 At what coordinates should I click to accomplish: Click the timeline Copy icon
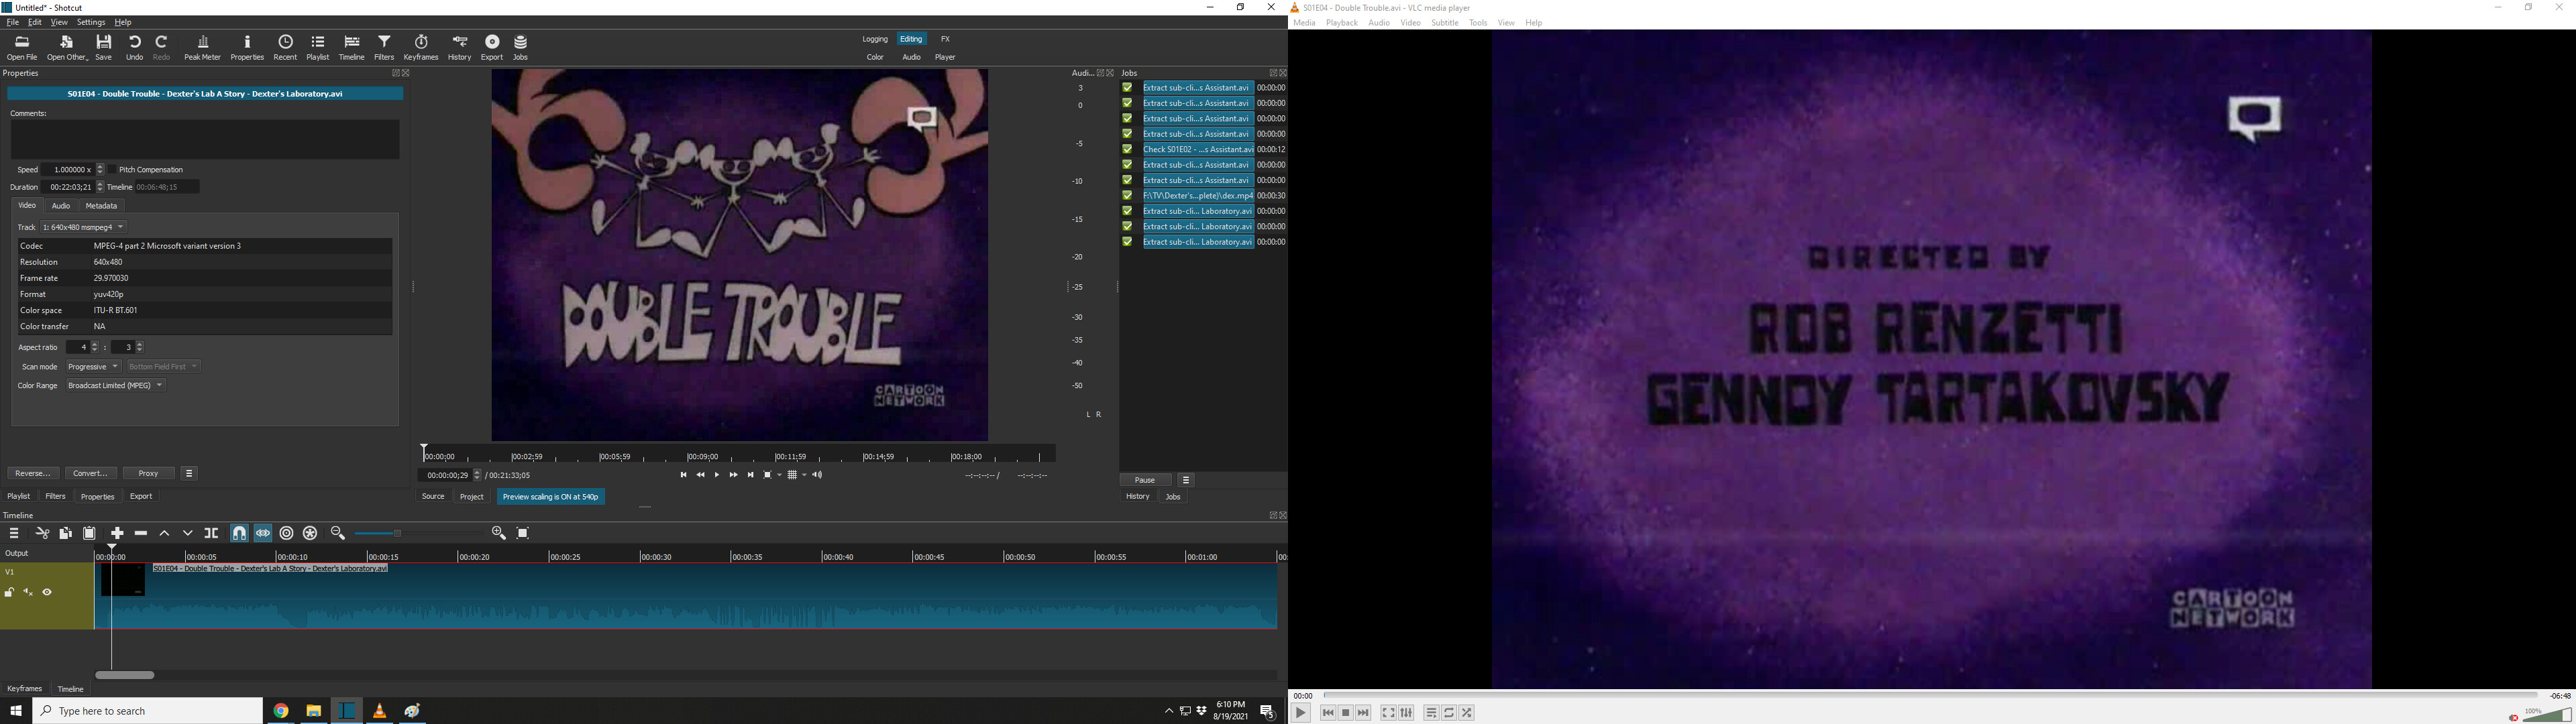pos(66,533)
